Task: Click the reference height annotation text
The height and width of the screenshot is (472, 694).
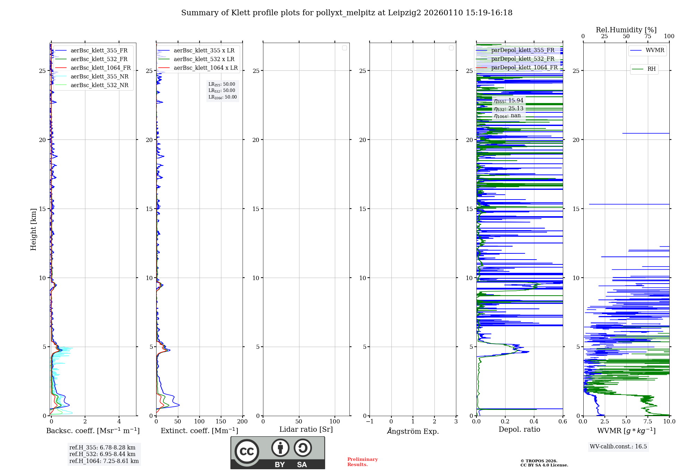Action: 104,454
